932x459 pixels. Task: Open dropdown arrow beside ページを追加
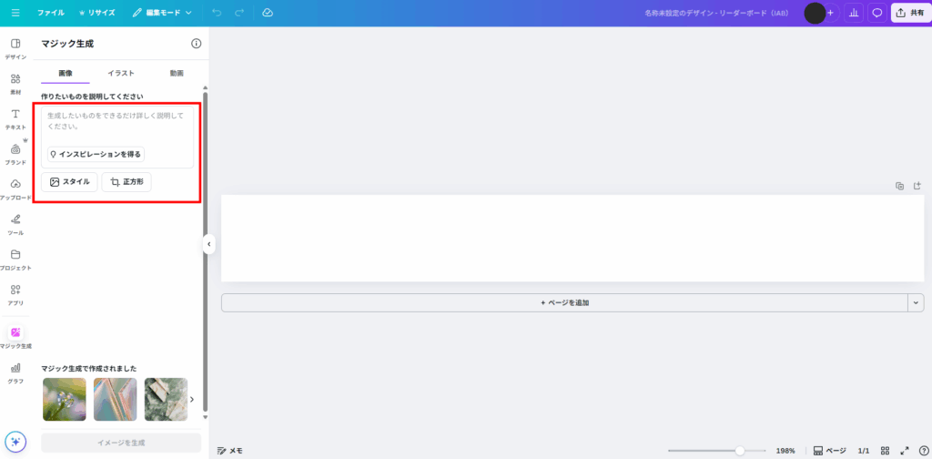(916, 302)
